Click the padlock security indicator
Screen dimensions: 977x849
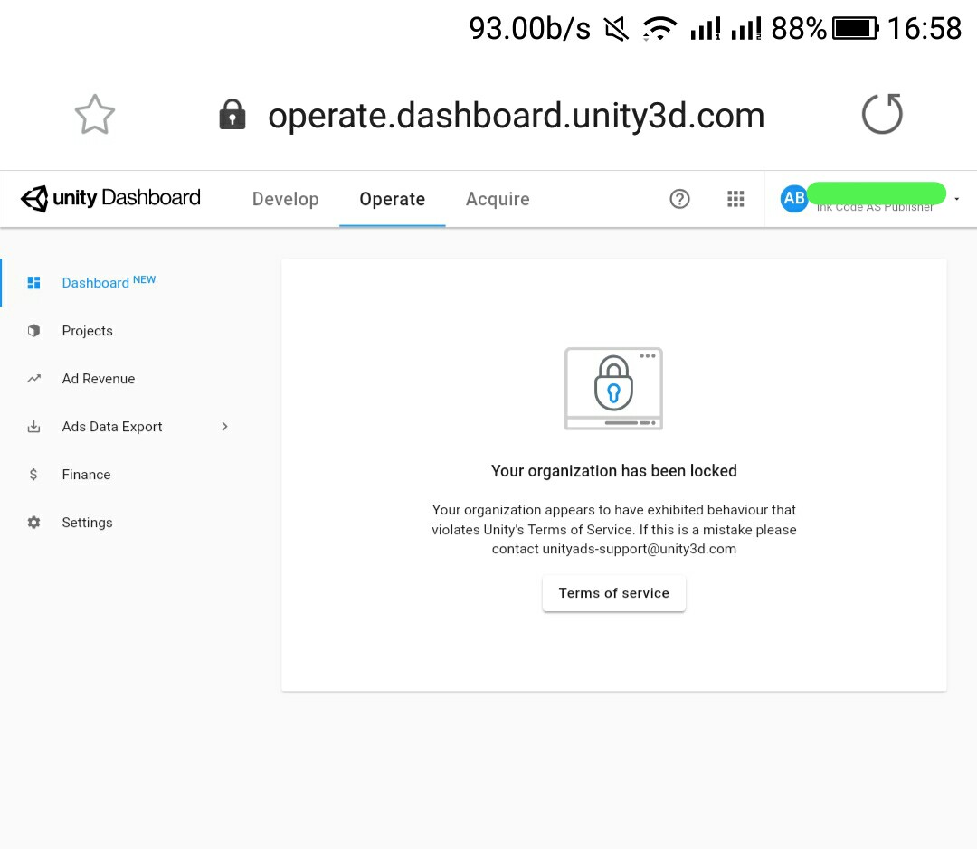click(x=232, y=114)
